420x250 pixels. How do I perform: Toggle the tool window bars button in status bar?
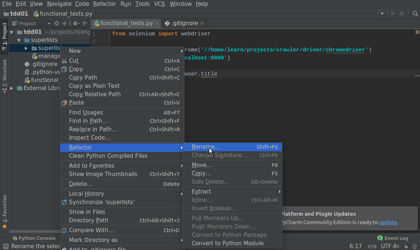tap(5, 246)
